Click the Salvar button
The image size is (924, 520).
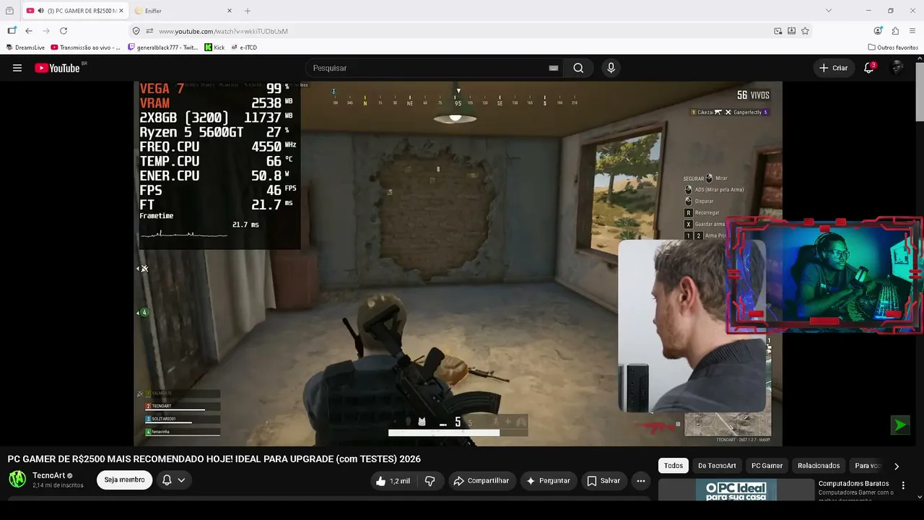coord(603,480)
